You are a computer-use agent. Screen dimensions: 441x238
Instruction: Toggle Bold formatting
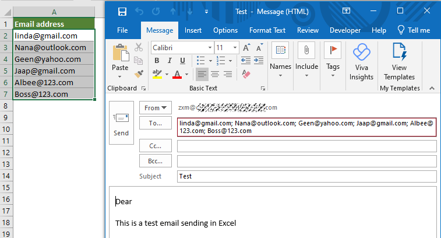[x=157, y=61]
